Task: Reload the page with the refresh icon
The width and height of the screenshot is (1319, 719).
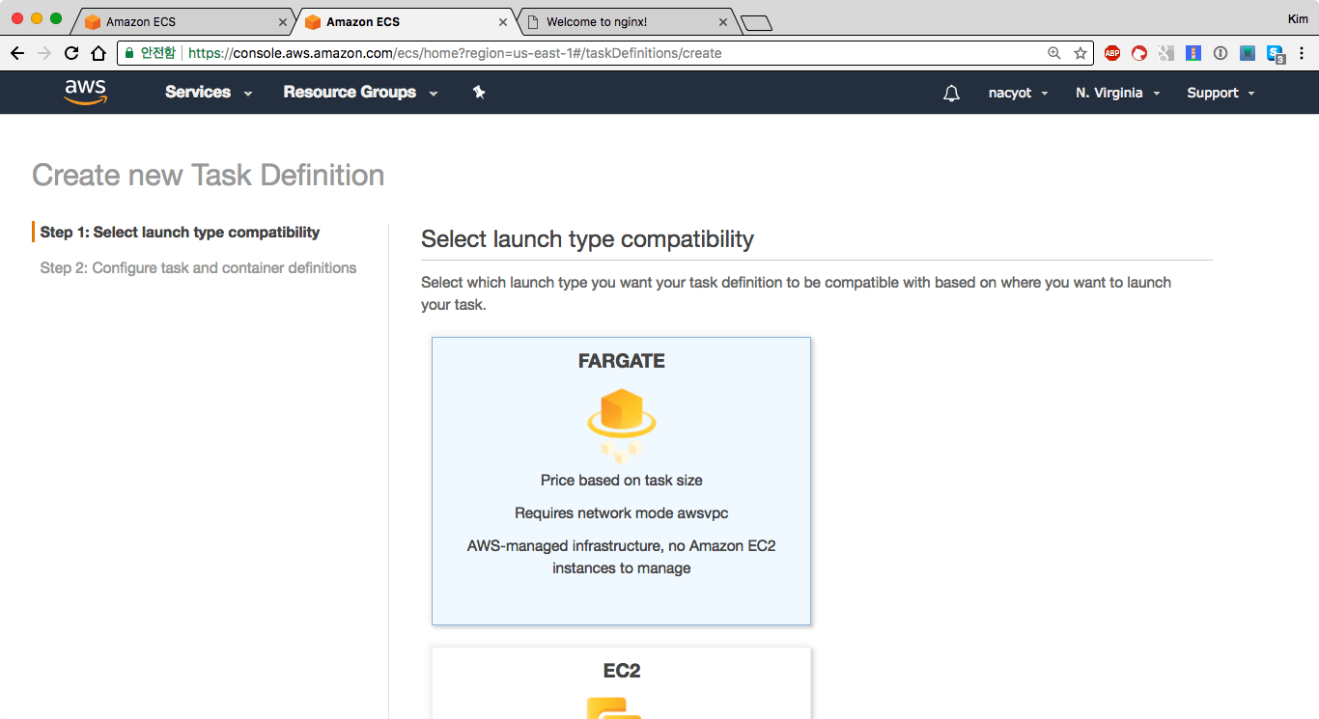Action: click(x=71, y=53)
